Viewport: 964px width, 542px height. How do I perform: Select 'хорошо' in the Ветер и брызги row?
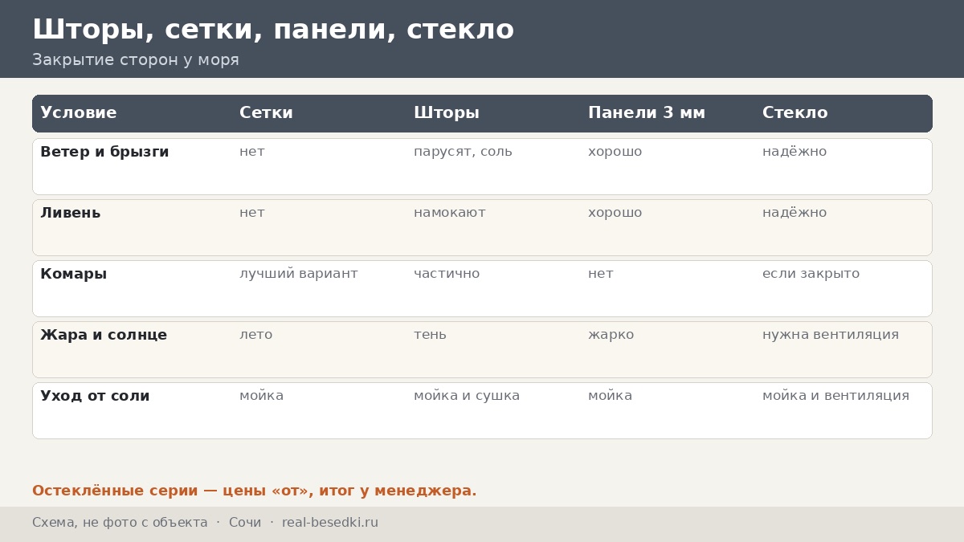[615, 152]
